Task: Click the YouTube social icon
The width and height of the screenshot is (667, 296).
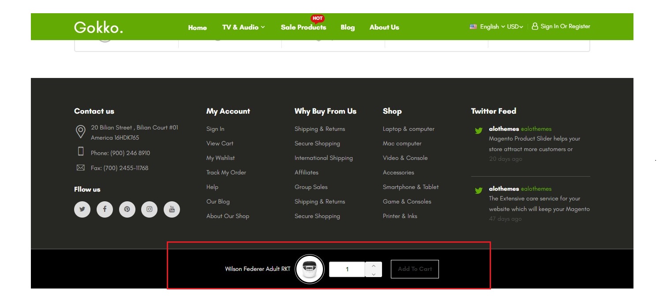Action: 172,209
